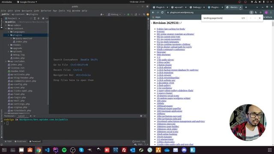The width and height of the screenshot is (274, 154).
Task: Collapse the wp-content folder
Action: tap(6, 29)
